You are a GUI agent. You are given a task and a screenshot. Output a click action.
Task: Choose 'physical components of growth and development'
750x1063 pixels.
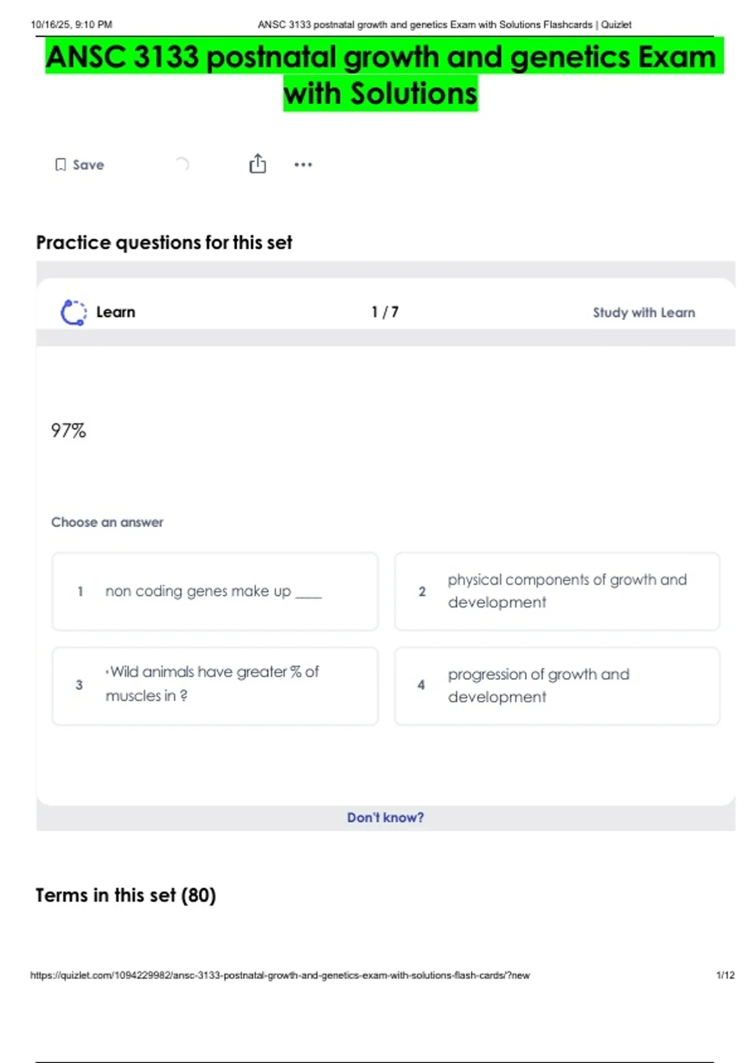pyautogui.click(x=557, y=592)
